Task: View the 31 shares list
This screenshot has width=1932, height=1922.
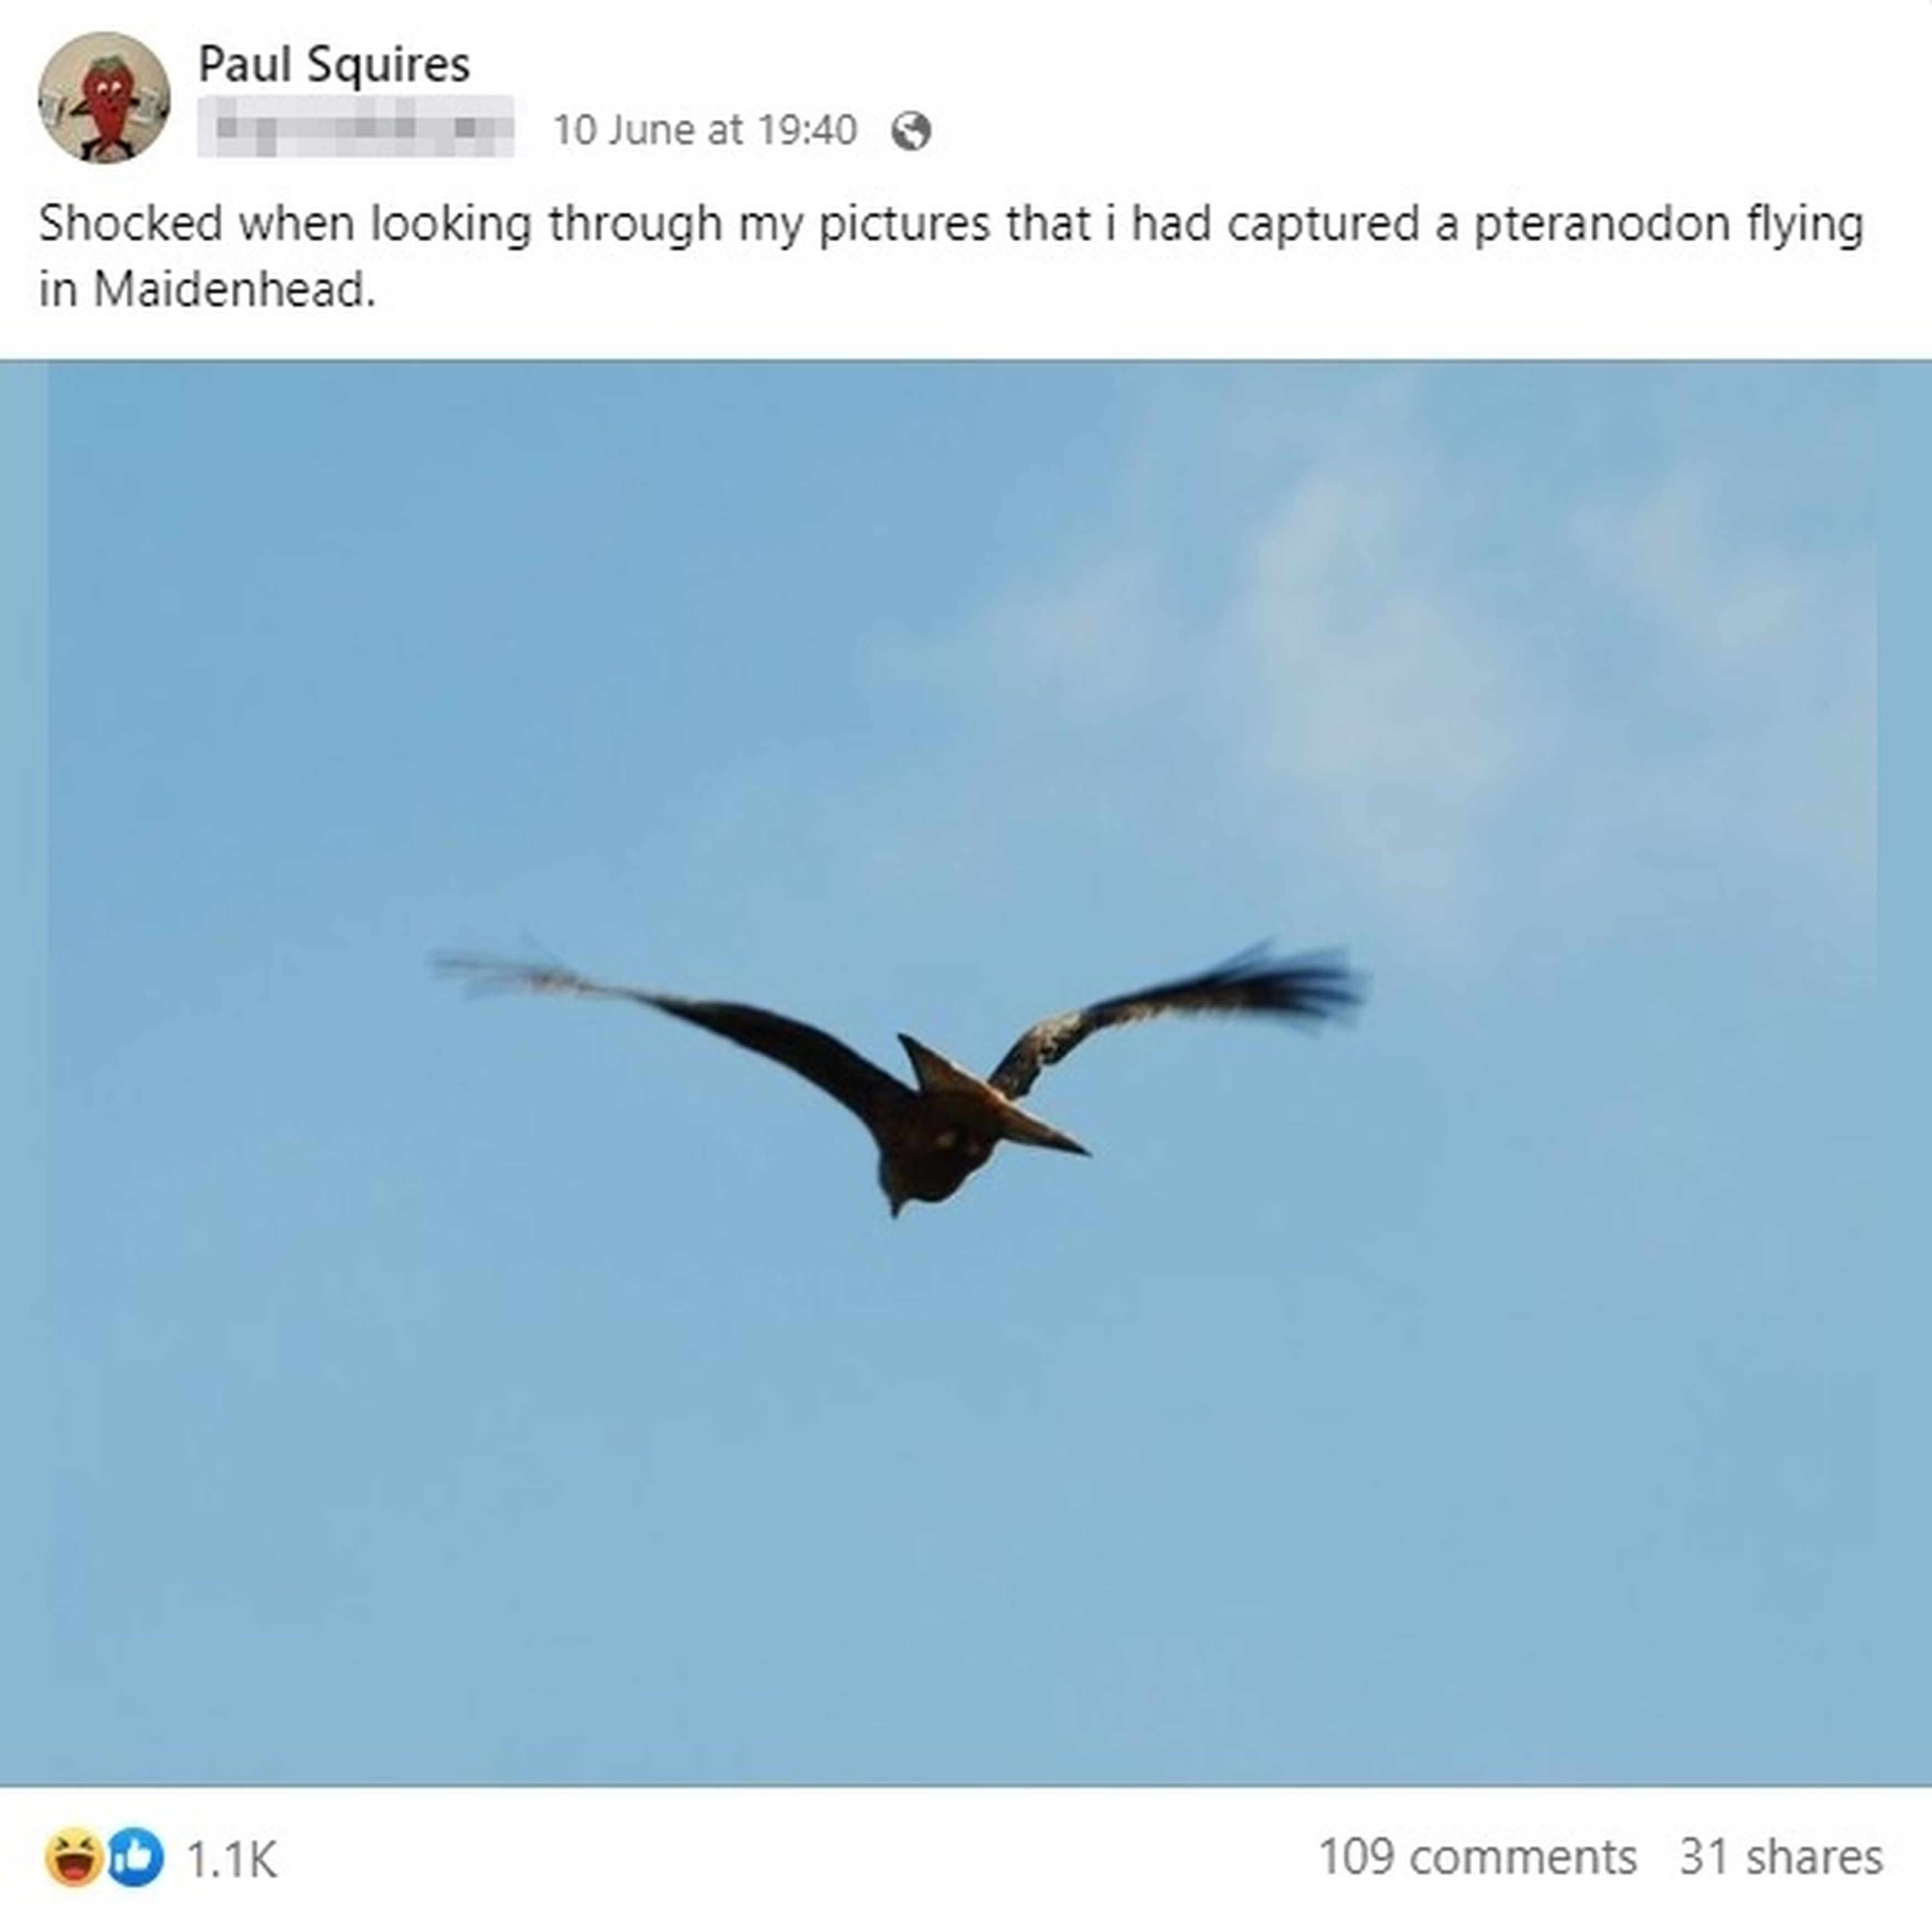Action: (1781, 1856)
